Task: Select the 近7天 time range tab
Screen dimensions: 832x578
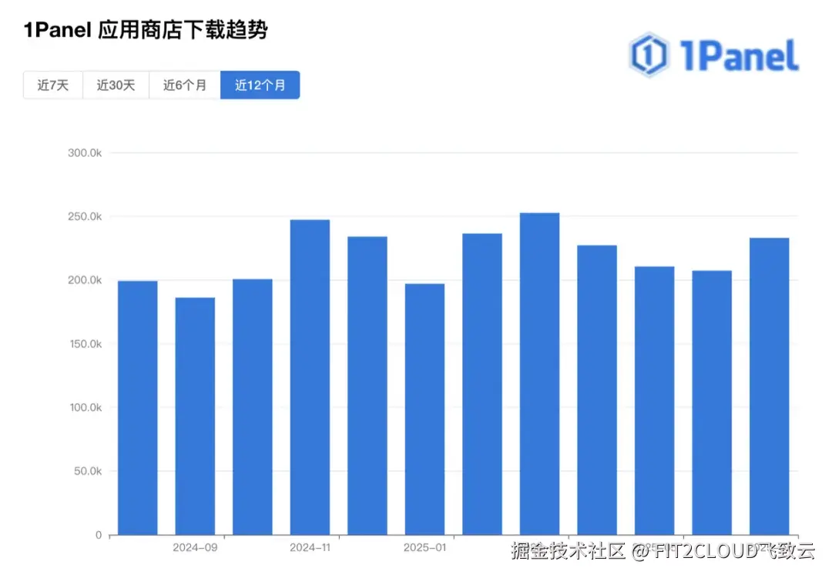Action: [x=53, y=85]
